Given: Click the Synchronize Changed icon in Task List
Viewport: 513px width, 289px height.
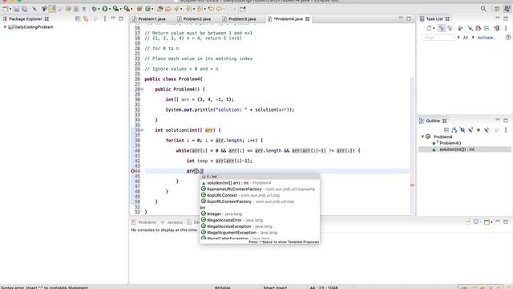Looking at the screenshot, I should pos(497,28).
